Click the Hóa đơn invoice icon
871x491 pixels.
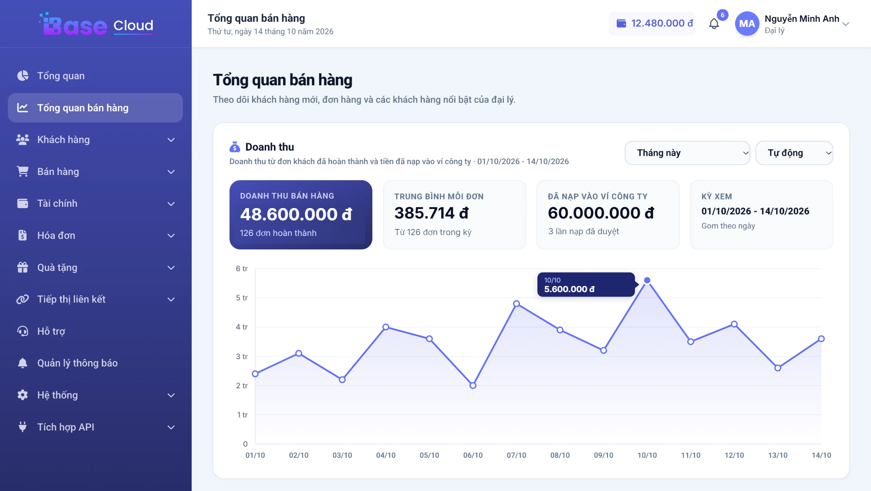(23, 235)
